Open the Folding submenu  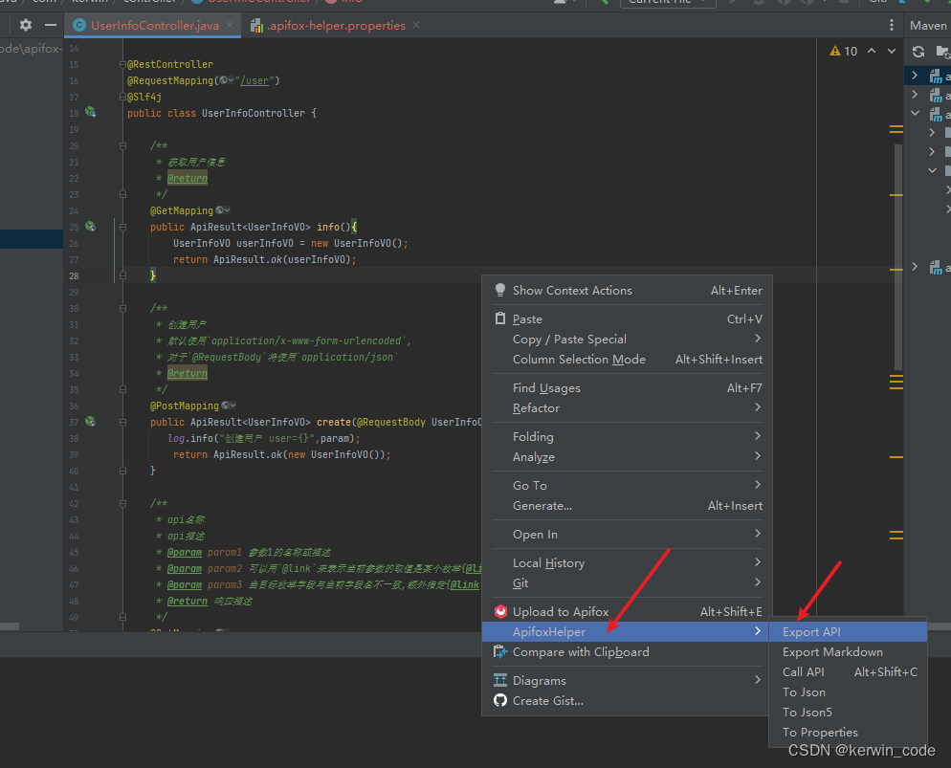point(627,436)
